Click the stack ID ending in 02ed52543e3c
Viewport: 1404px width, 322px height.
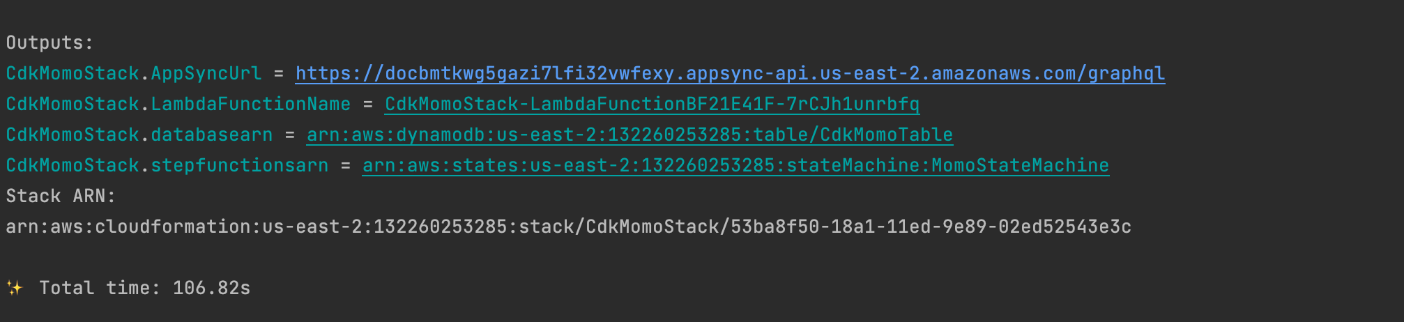(x=931, y=227)
